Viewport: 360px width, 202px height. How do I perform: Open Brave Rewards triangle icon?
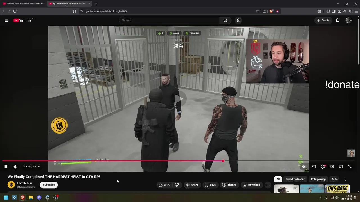point(277,11)
